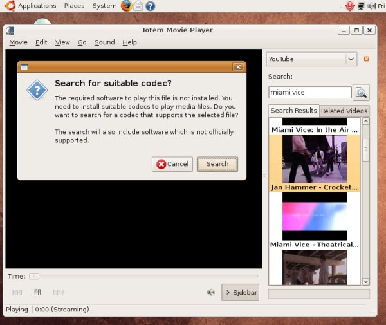Image resolution: width=386 pixels, height=325 pixels.
Task: Select the partly visible bottom video thumbnail
Action: click(315, 267)
